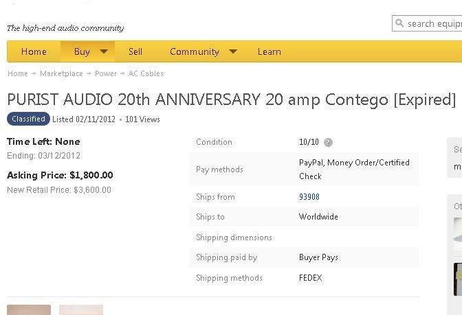
Task: Select the 'New Retail Price: $3,600.00' text
Action: point(59,189)
